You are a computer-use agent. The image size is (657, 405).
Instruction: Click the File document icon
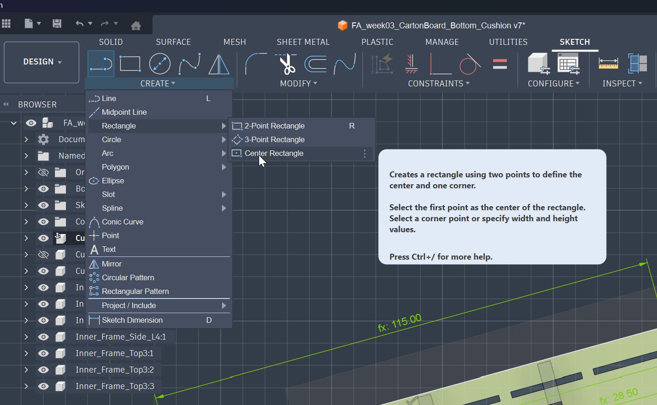[x=28, y=24]
